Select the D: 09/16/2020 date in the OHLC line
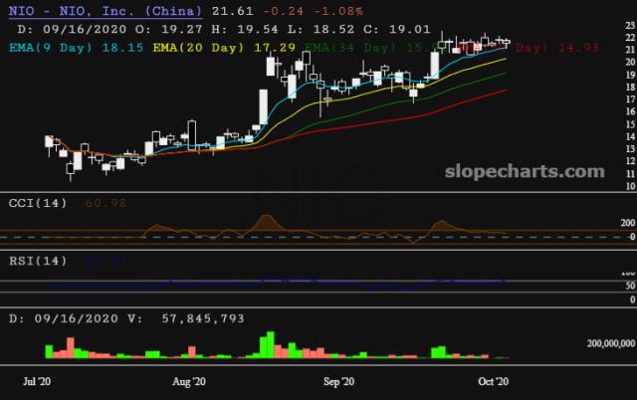 click(x=72, y=29)
